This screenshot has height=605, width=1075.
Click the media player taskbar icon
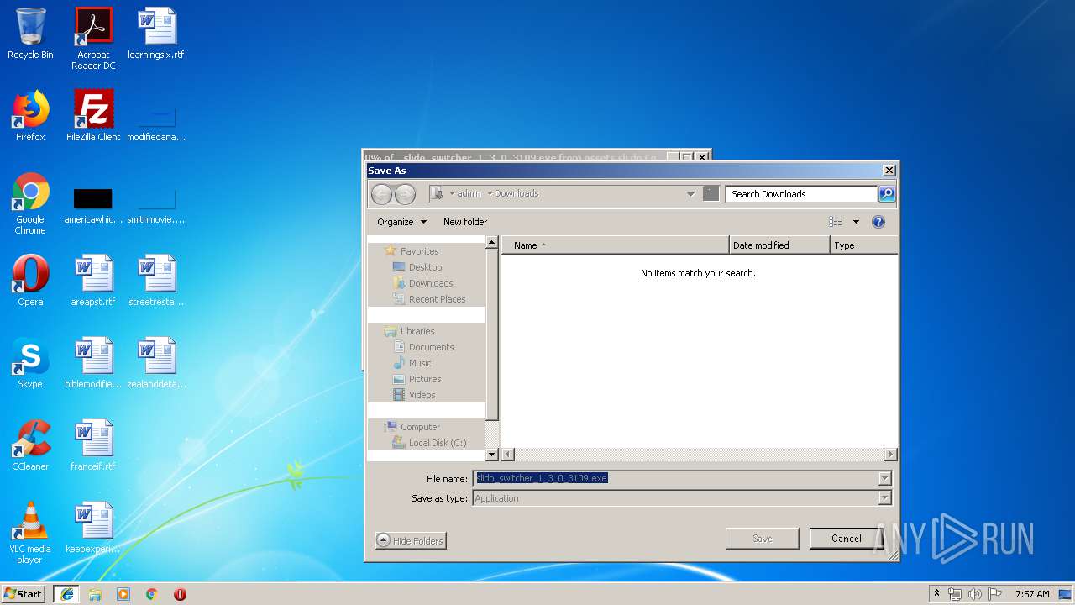[123, 594]
